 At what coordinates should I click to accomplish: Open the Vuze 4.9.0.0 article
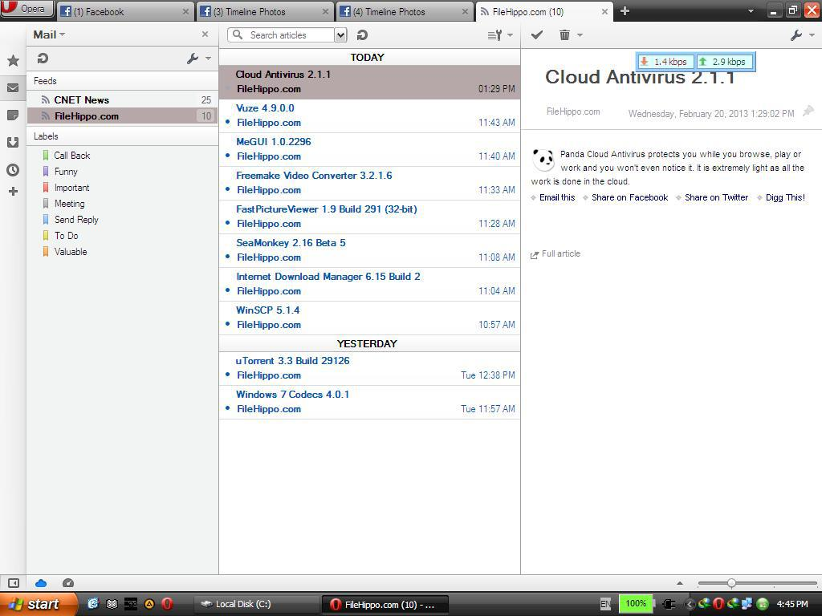(369, 115)
